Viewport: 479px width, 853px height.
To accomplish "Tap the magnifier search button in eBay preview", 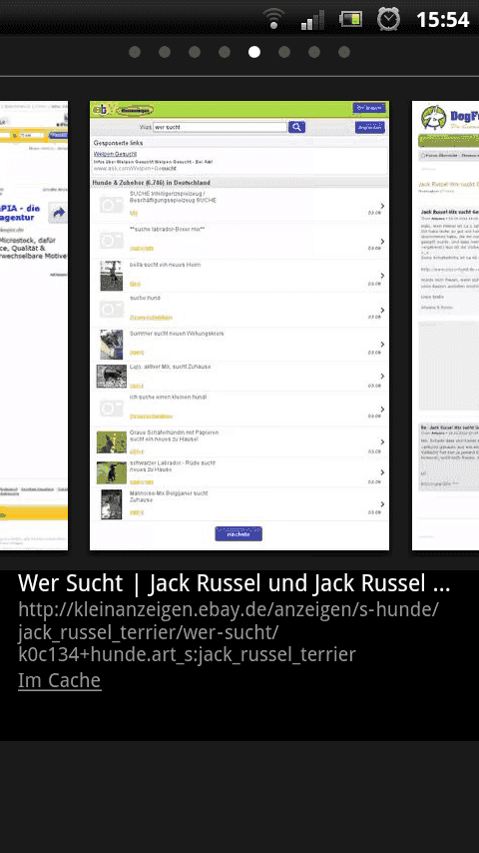I will coord(296,127).
